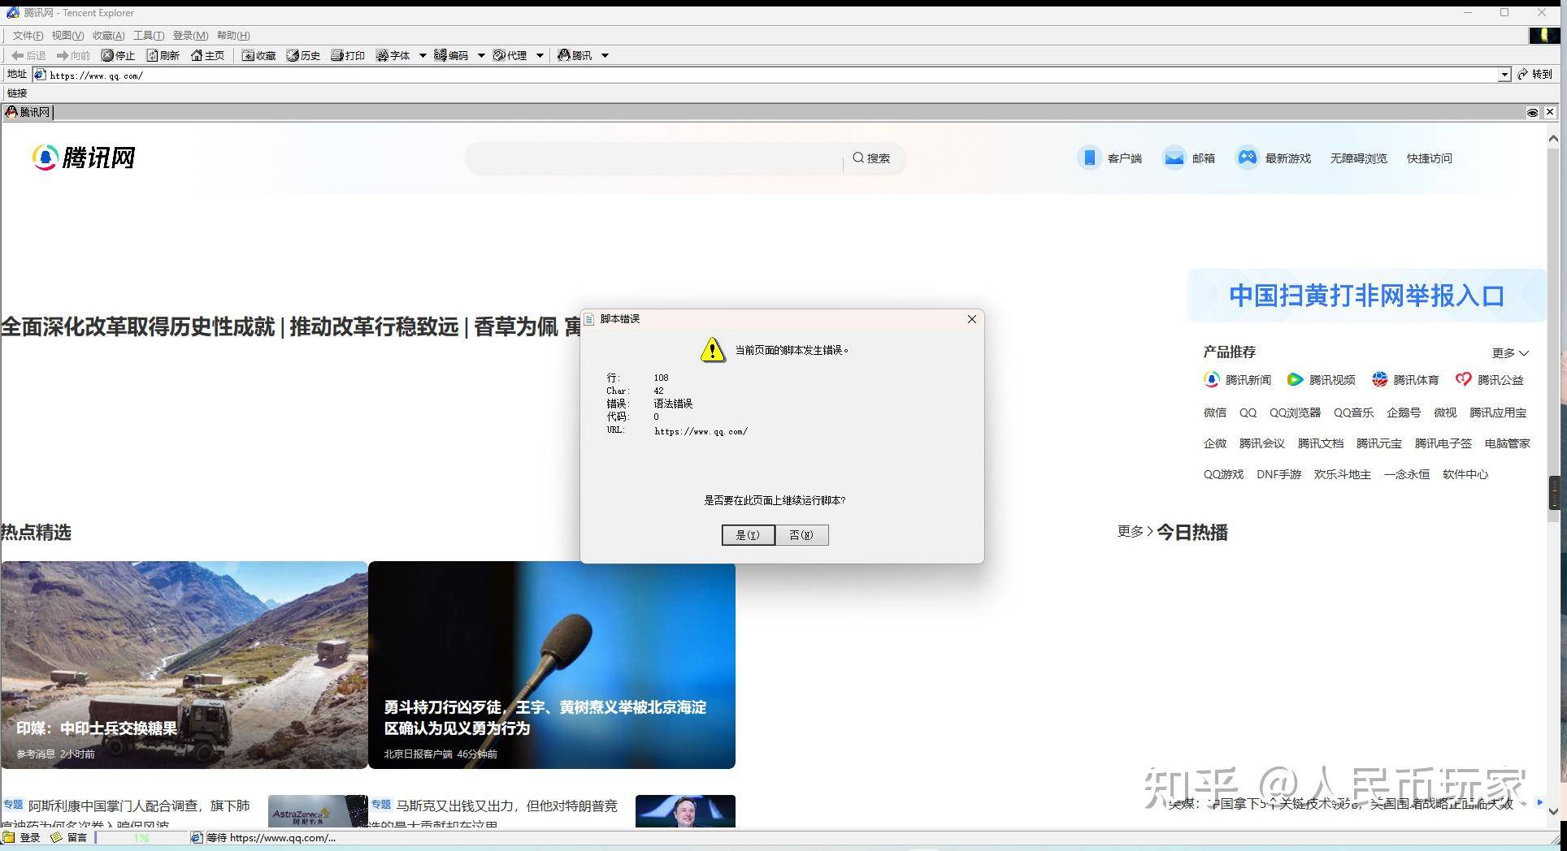The width and height of the screenshot is (1567, 851).
Task: Open 腾讯视频 product icon
Action: click(1322, 379)
